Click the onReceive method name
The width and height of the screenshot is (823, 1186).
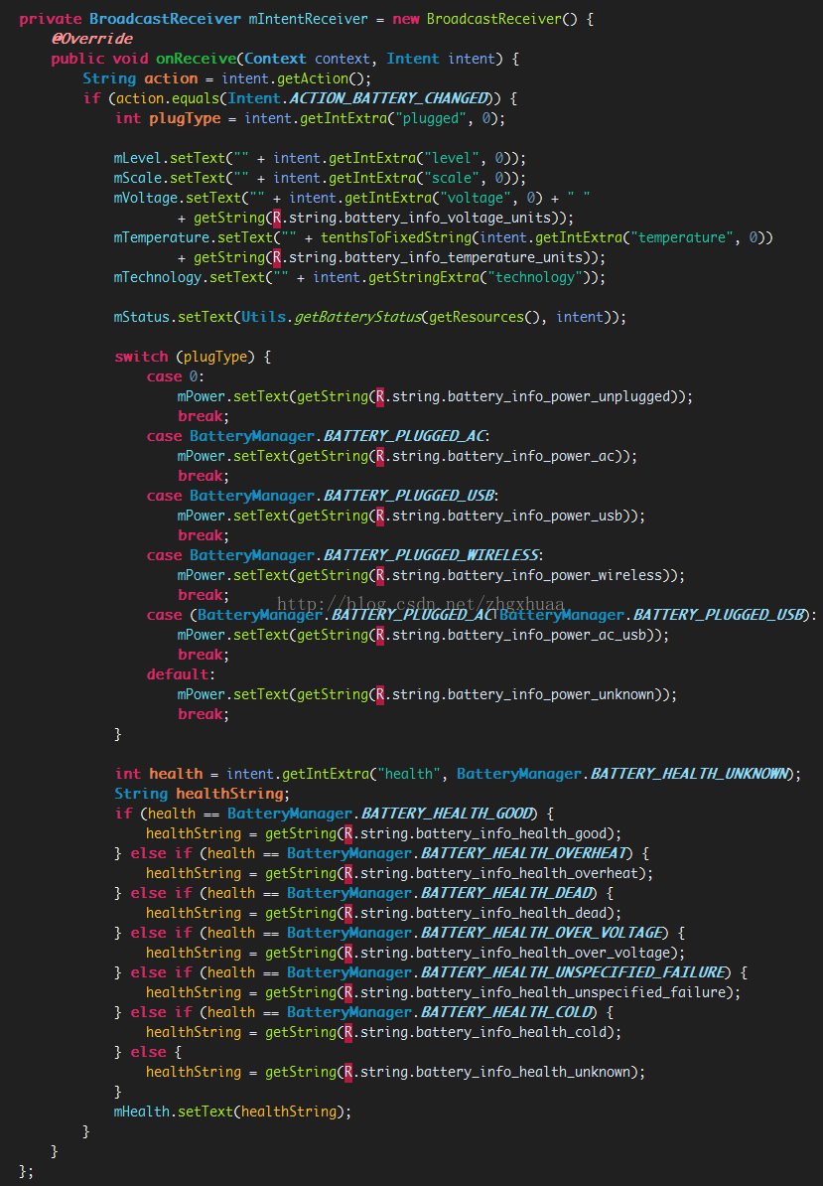196,59
